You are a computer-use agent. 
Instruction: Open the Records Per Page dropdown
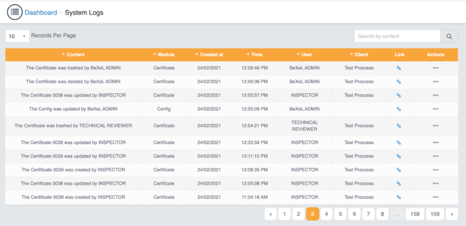[17, 36]
